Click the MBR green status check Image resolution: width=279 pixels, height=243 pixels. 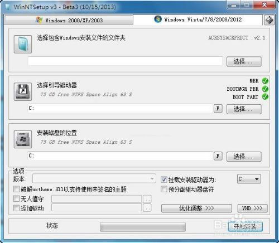click(x=265, y=81)
